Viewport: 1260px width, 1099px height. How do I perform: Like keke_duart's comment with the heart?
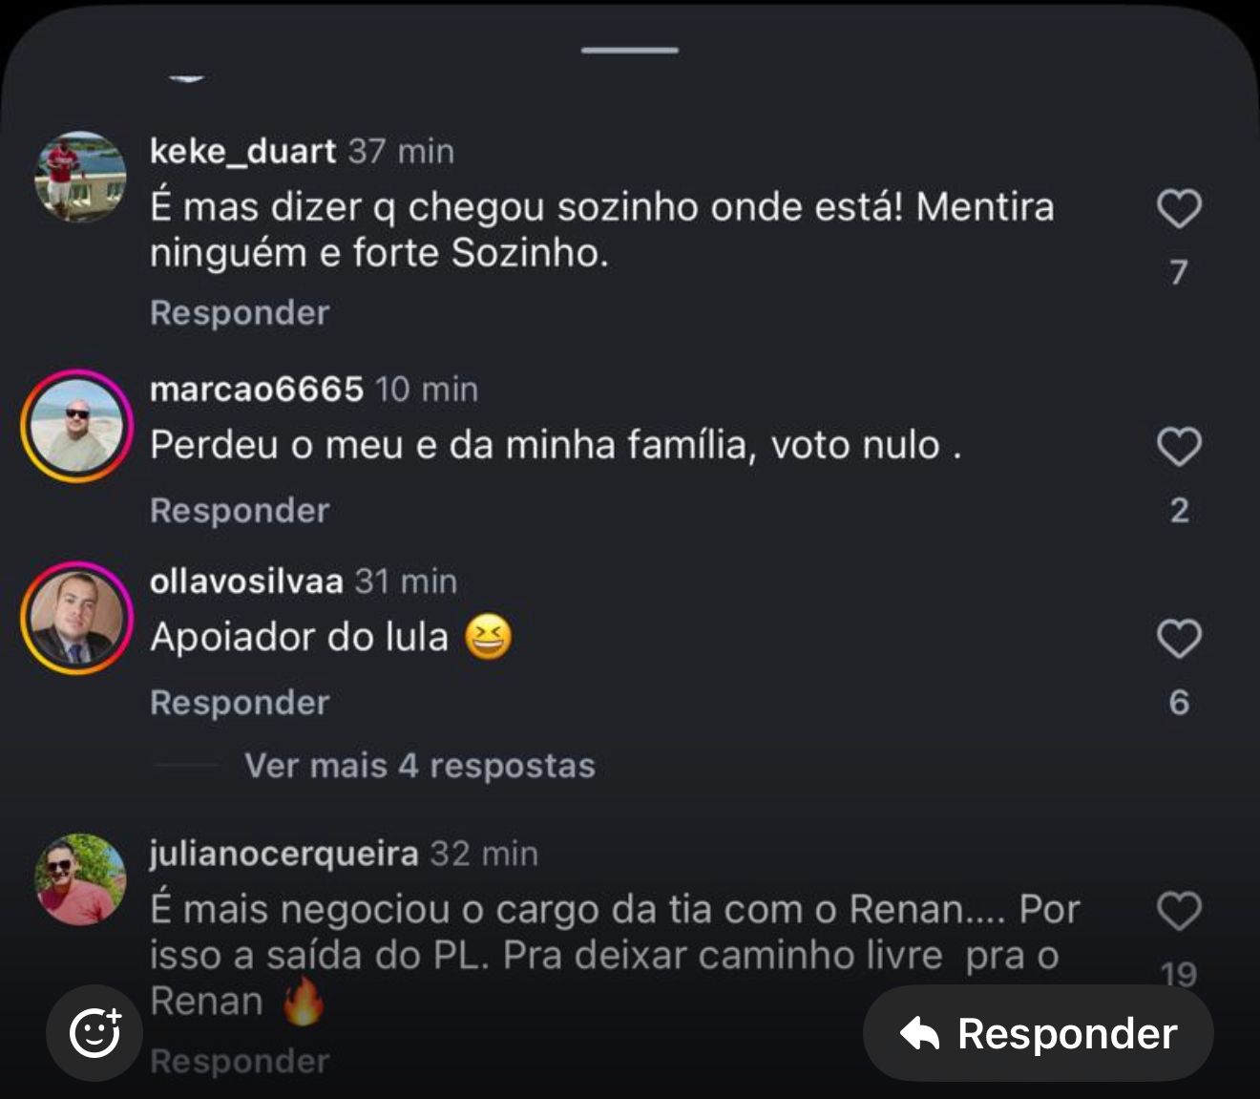coord(1179,209)
